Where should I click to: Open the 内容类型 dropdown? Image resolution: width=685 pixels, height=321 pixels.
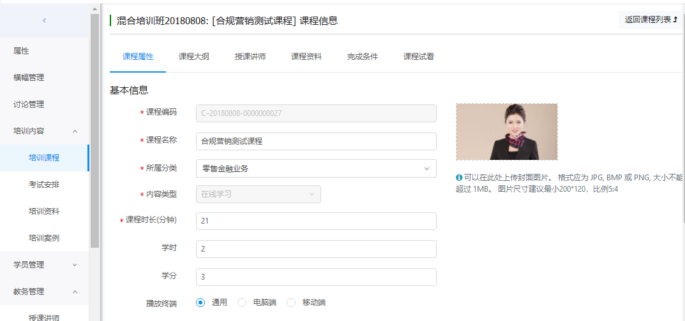pyautogui.click(x=258, y=194)
